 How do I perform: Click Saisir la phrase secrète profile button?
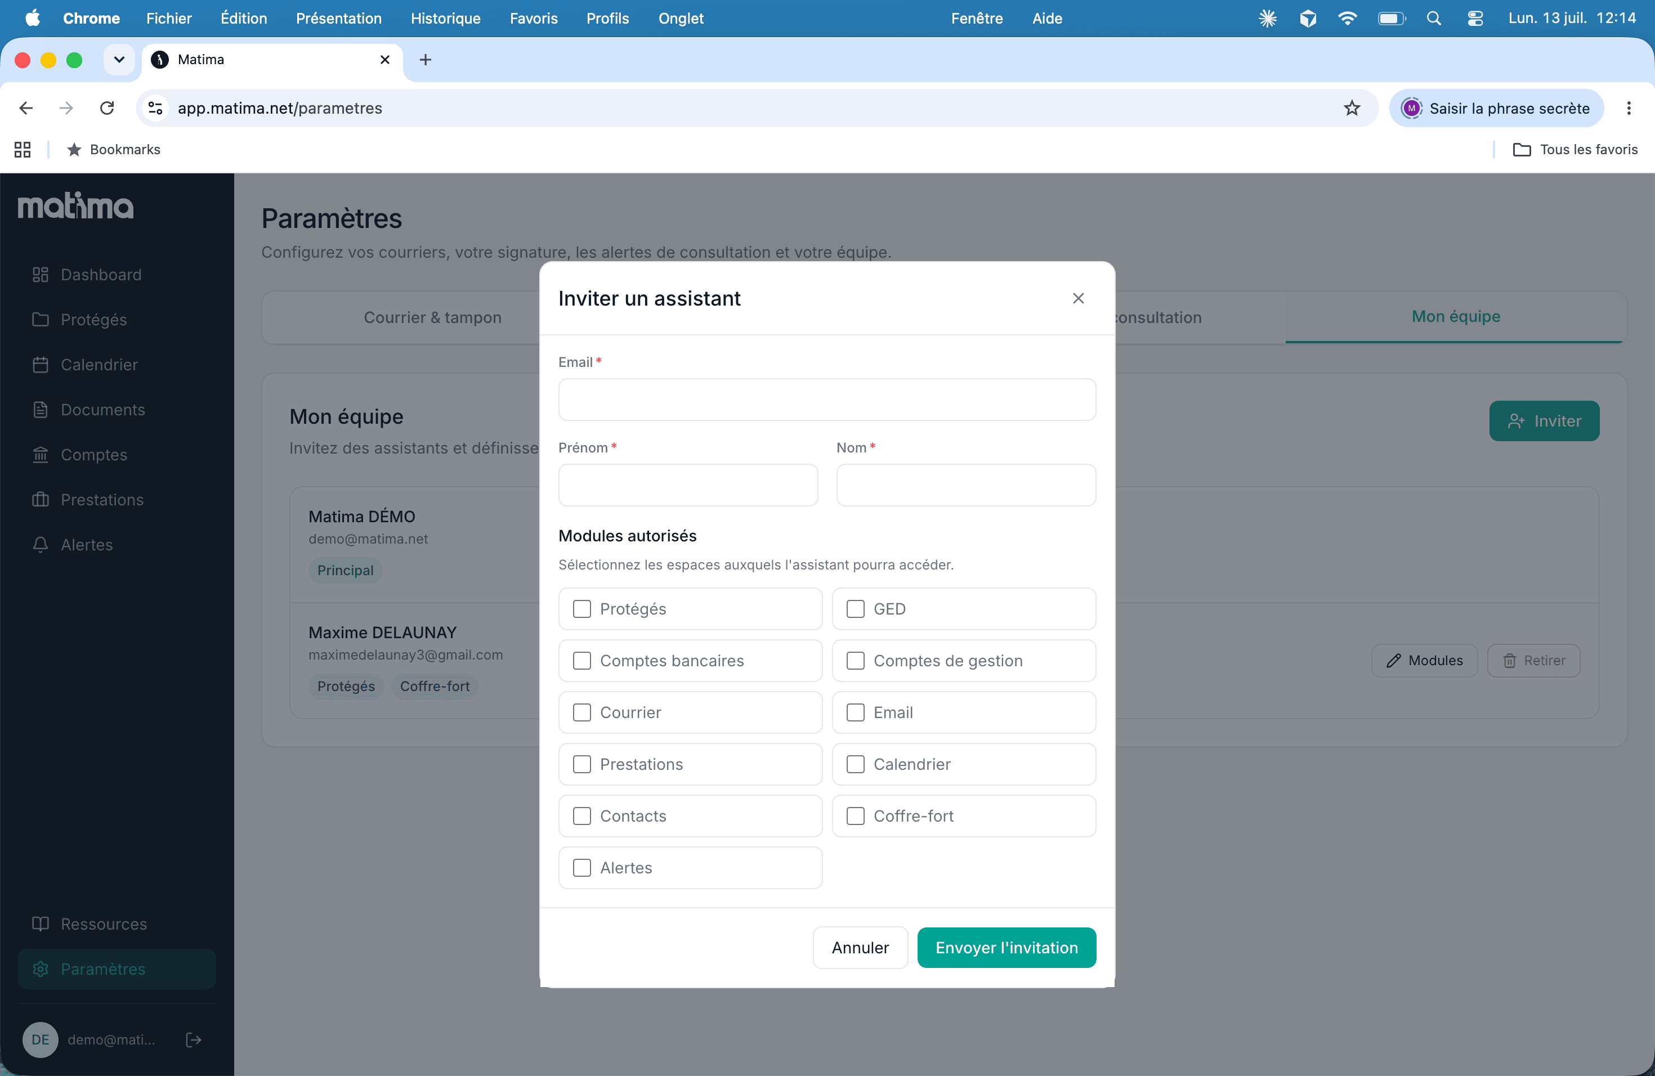point(1496,107)
